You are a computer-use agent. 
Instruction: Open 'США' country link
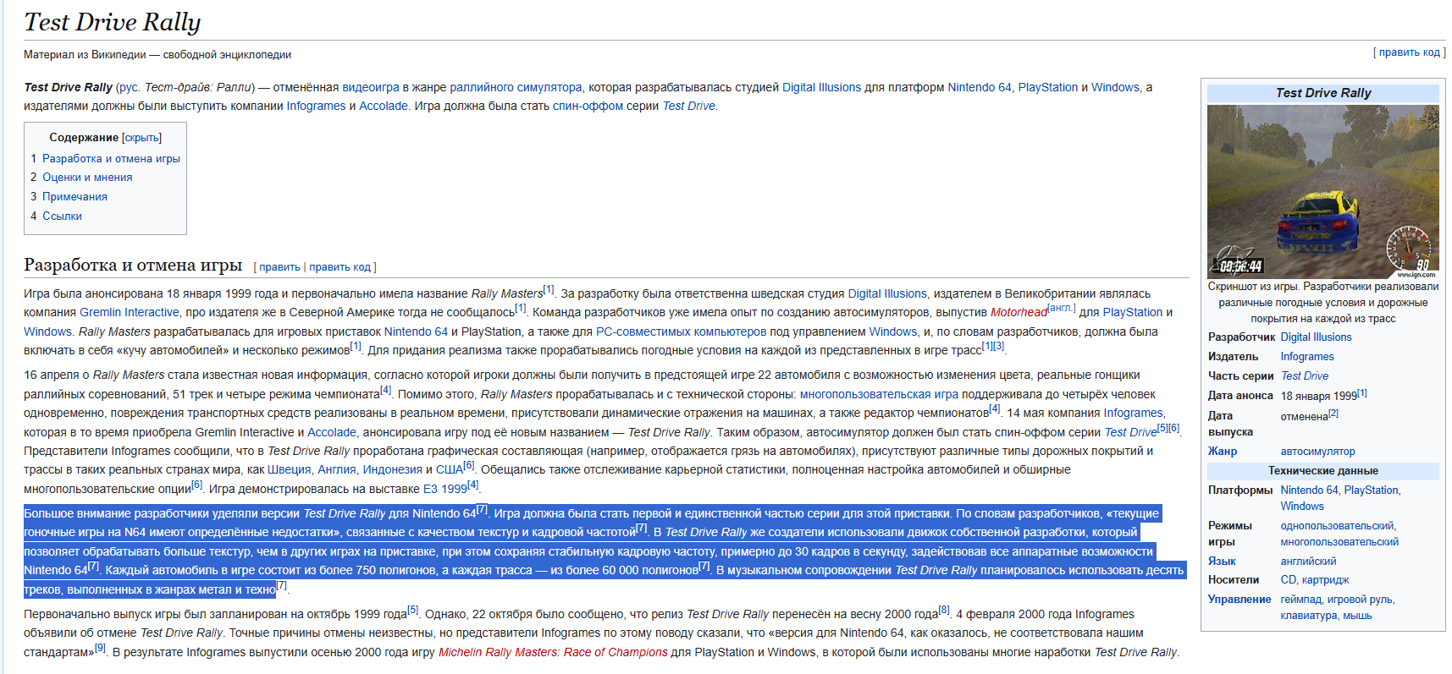pyautogui.click(x=449, y=469)
